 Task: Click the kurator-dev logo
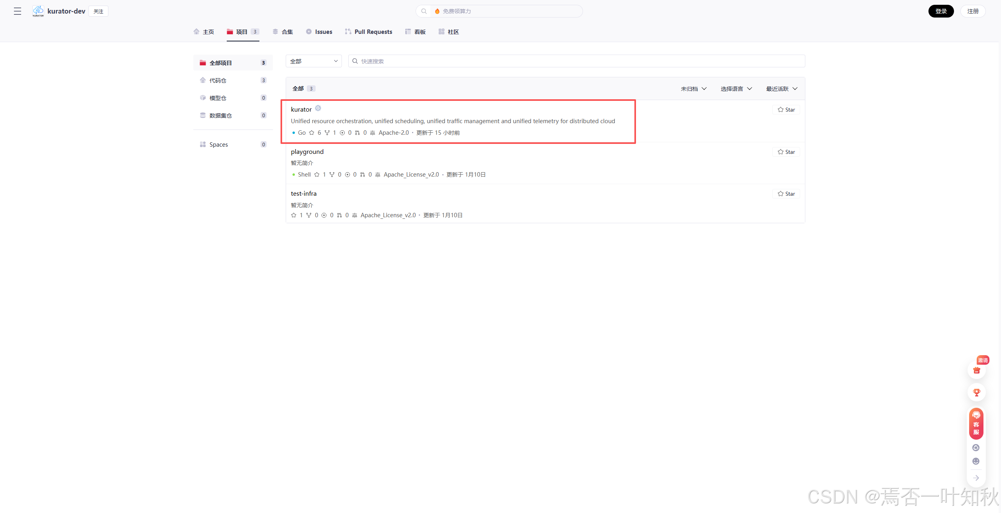click(x=38, y=11)
